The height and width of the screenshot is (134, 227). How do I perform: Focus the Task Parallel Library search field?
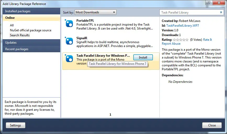pyautogui.click(x=190, y=13)
